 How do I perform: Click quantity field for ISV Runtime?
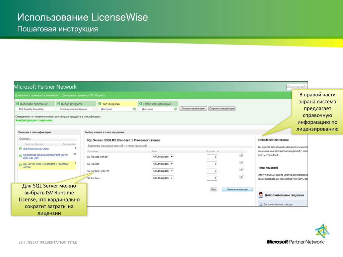[212, 178]
